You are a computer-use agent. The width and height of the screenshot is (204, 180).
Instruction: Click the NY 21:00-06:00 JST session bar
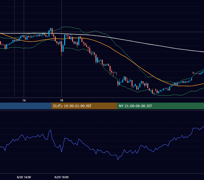coord(160,106)
